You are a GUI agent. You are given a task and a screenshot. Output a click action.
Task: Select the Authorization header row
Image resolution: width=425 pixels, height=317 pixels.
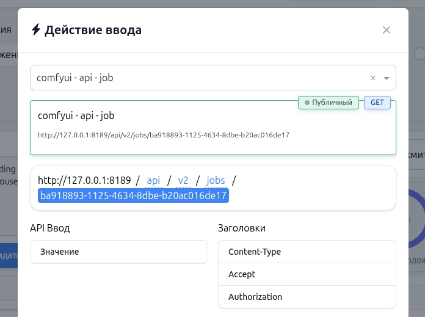[x=307, y=297]
